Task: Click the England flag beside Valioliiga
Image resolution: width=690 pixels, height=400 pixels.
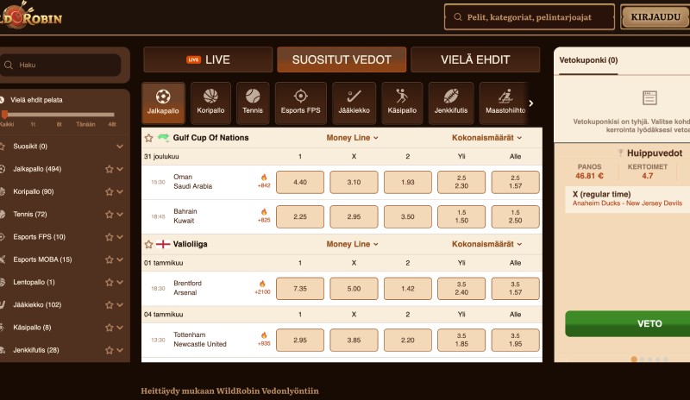Action: tap(163, 244)
